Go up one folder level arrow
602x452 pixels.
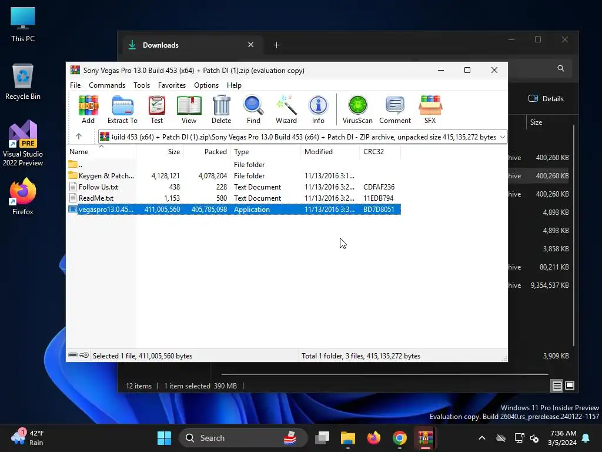click(x=79, y=137)
